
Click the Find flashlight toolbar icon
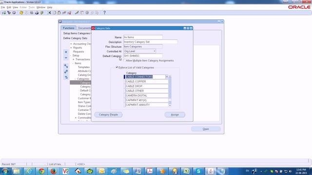point(9,13)
